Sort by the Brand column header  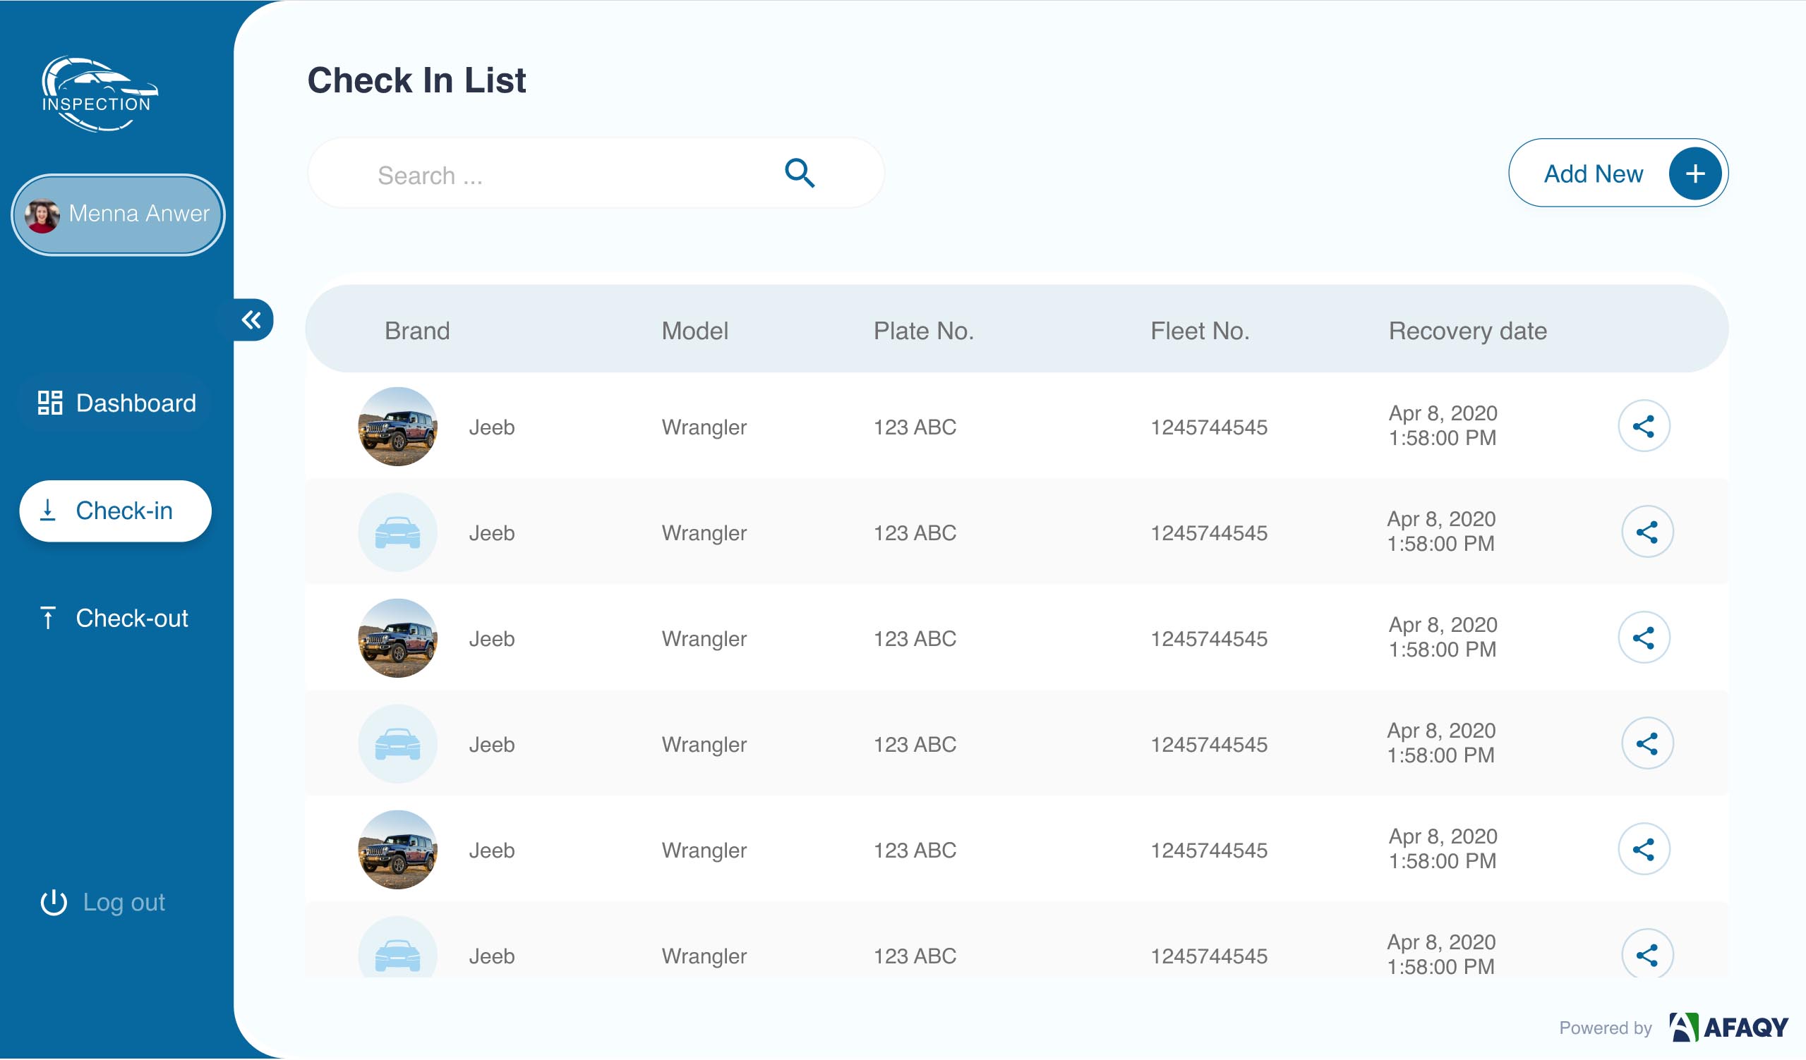(417, 331)
